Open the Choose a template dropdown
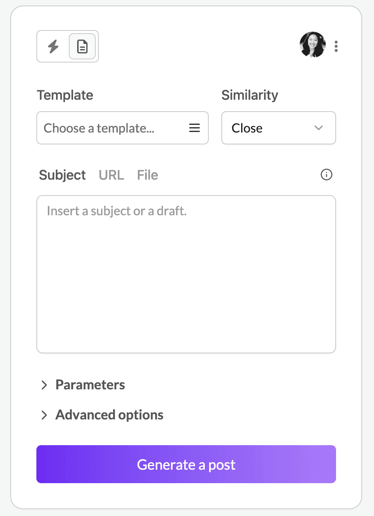Screen dimensions: 374x516 (x=123, y=128)
